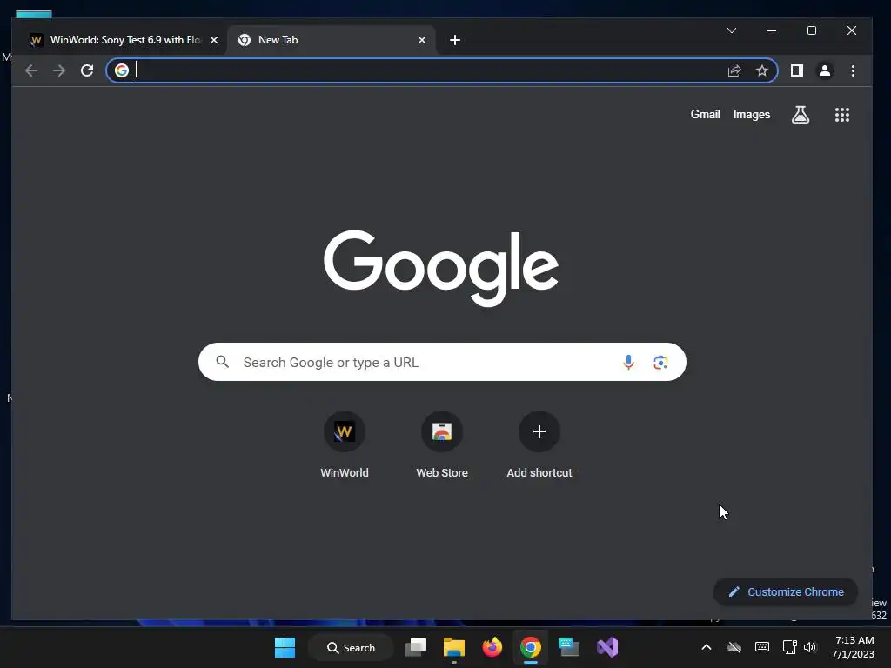Open the Google apps grid

point(842,115)
